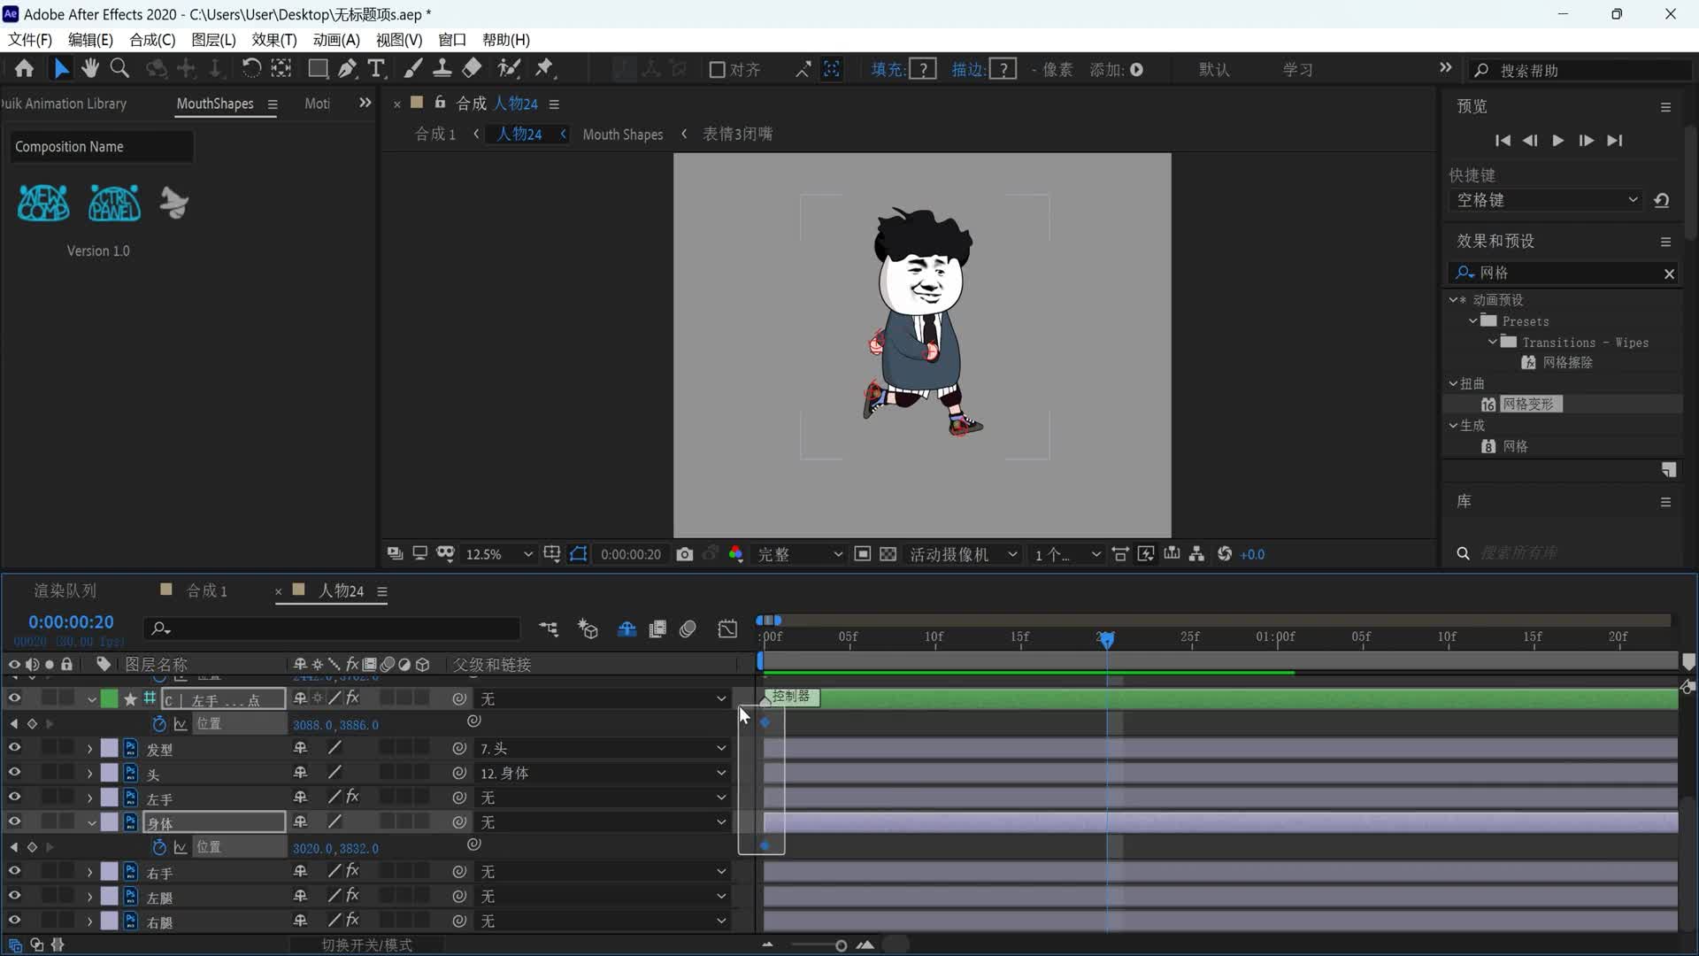Select the Brush tool
This screenshot has height=956, width=1699.
click(413, 68)
